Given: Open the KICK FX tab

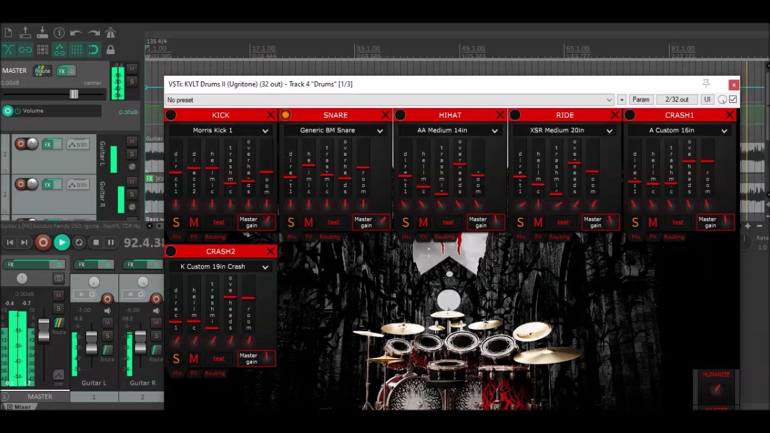Looking at the screenshot, I should pyautogui.click(x=194, y=237).
